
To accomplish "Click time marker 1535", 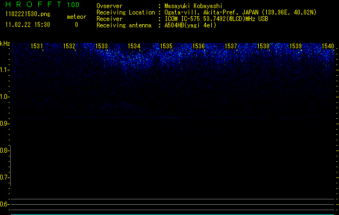I will tap(166, 46).
